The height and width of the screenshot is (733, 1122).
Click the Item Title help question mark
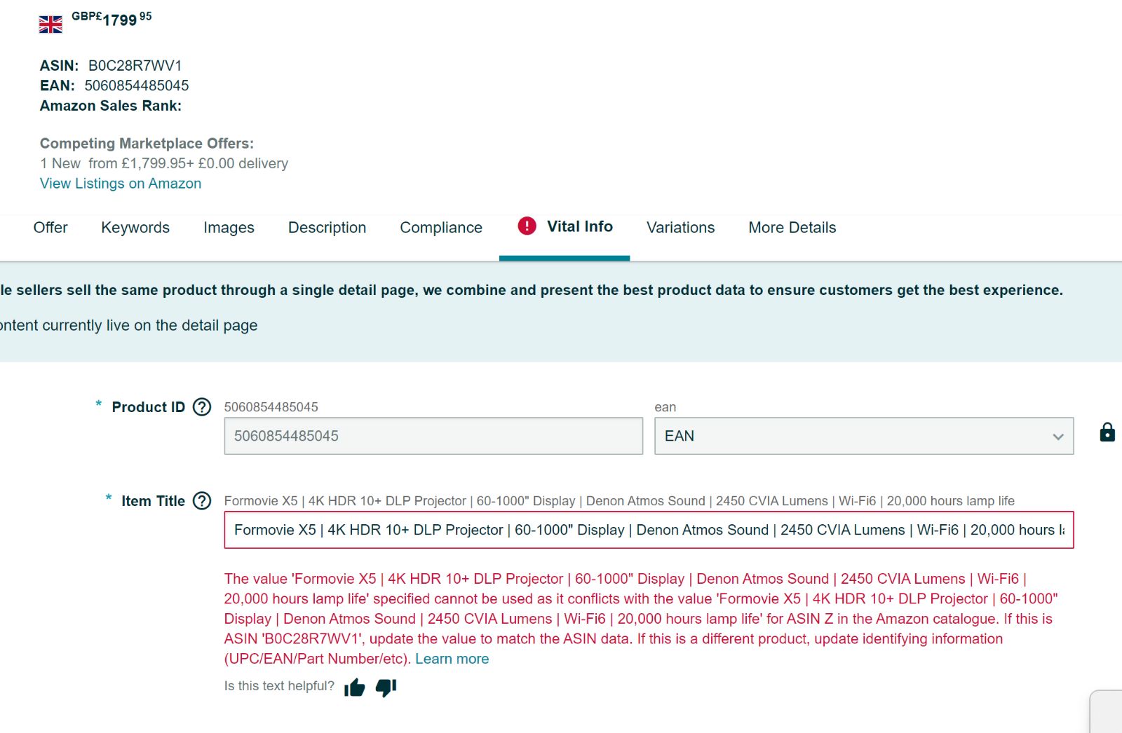(x=202, y=501)
